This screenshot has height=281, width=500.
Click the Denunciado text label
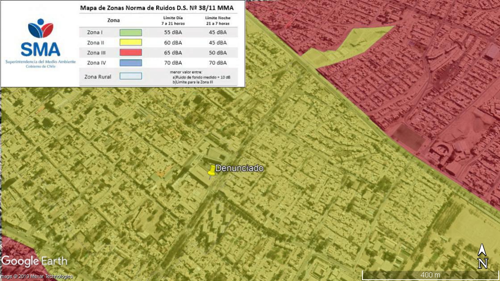pos(239,169)
